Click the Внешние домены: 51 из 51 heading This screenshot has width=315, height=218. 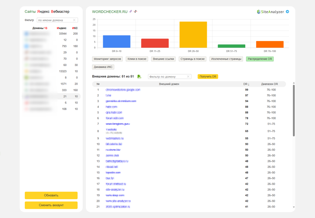point(113,76)
